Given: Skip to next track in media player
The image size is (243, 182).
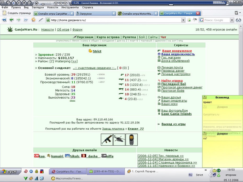Looking at the screenshot, I should click(29, 3).
